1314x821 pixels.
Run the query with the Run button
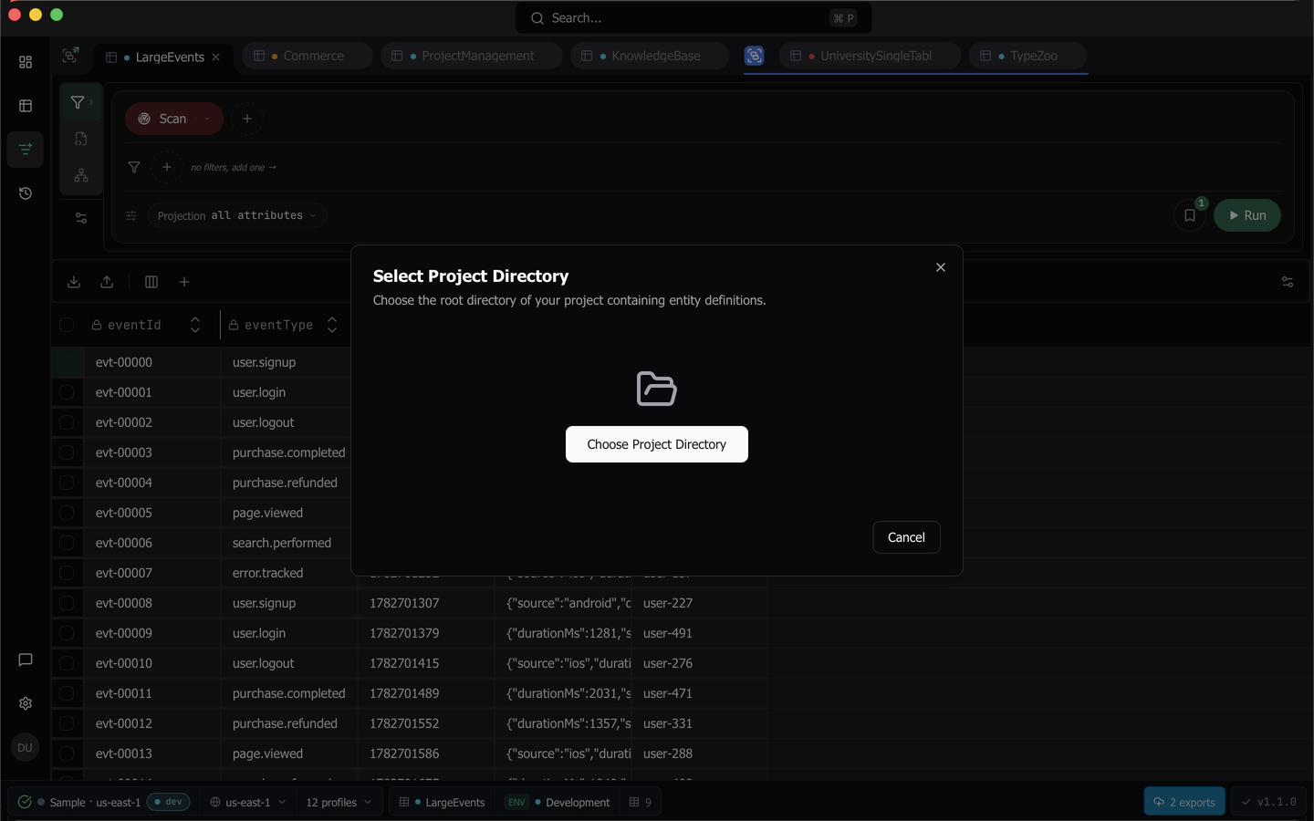[x=1247, y=215]
